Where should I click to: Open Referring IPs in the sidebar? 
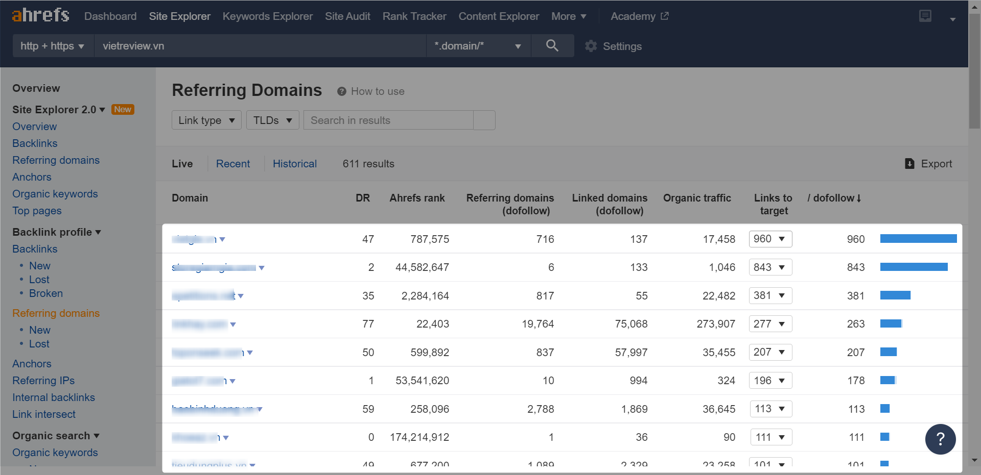coord(43,381)
